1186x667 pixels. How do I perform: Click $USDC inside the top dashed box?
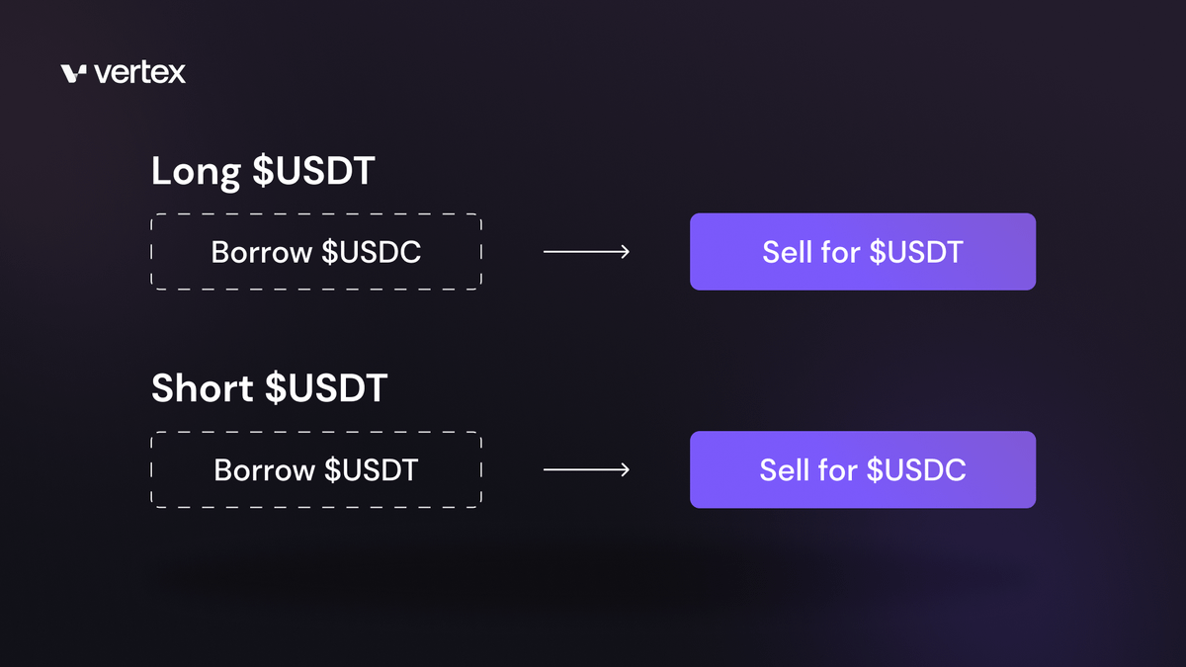pos(372,252)
